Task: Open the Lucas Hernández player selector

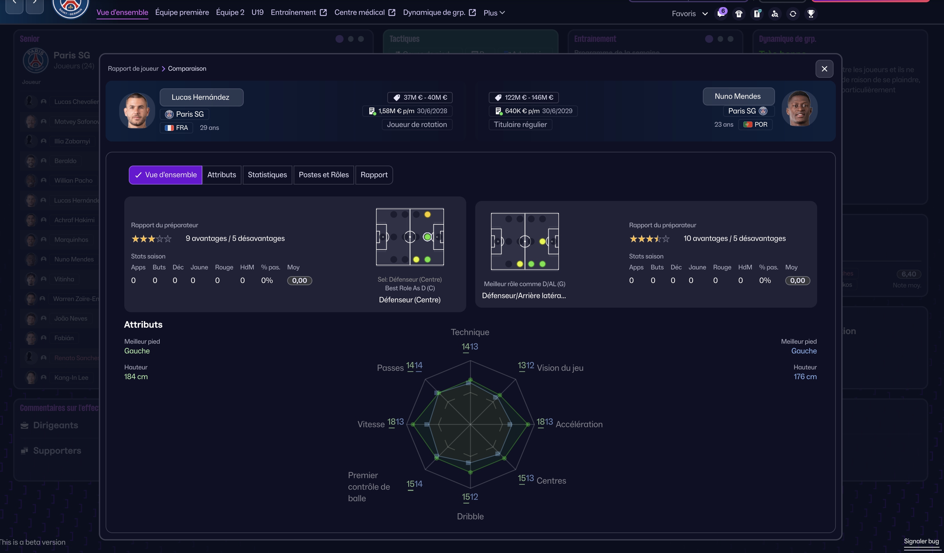Action: (202, 97)
